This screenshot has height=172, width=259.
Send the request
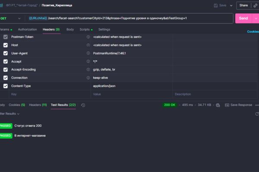click(243, 18)
